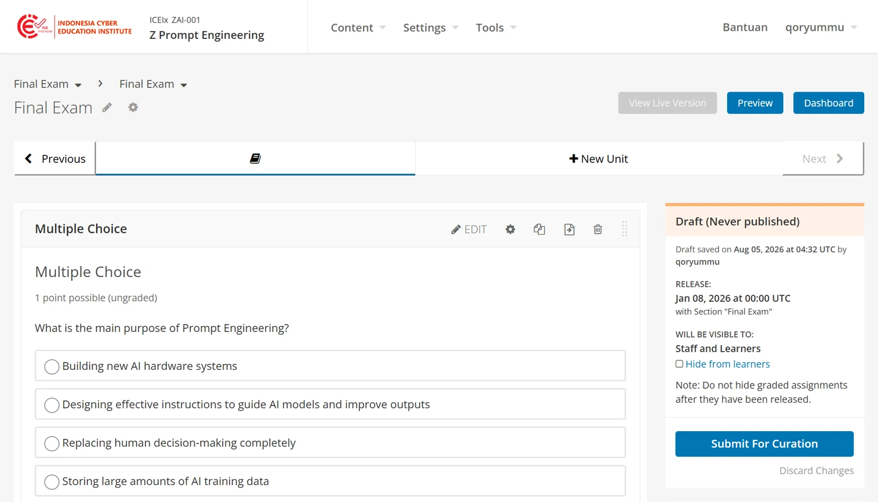Click the breadcrumb chevron separator between Final Exam items
The height and width of the screenshot is (502, 878).
(x=100, y=83)
